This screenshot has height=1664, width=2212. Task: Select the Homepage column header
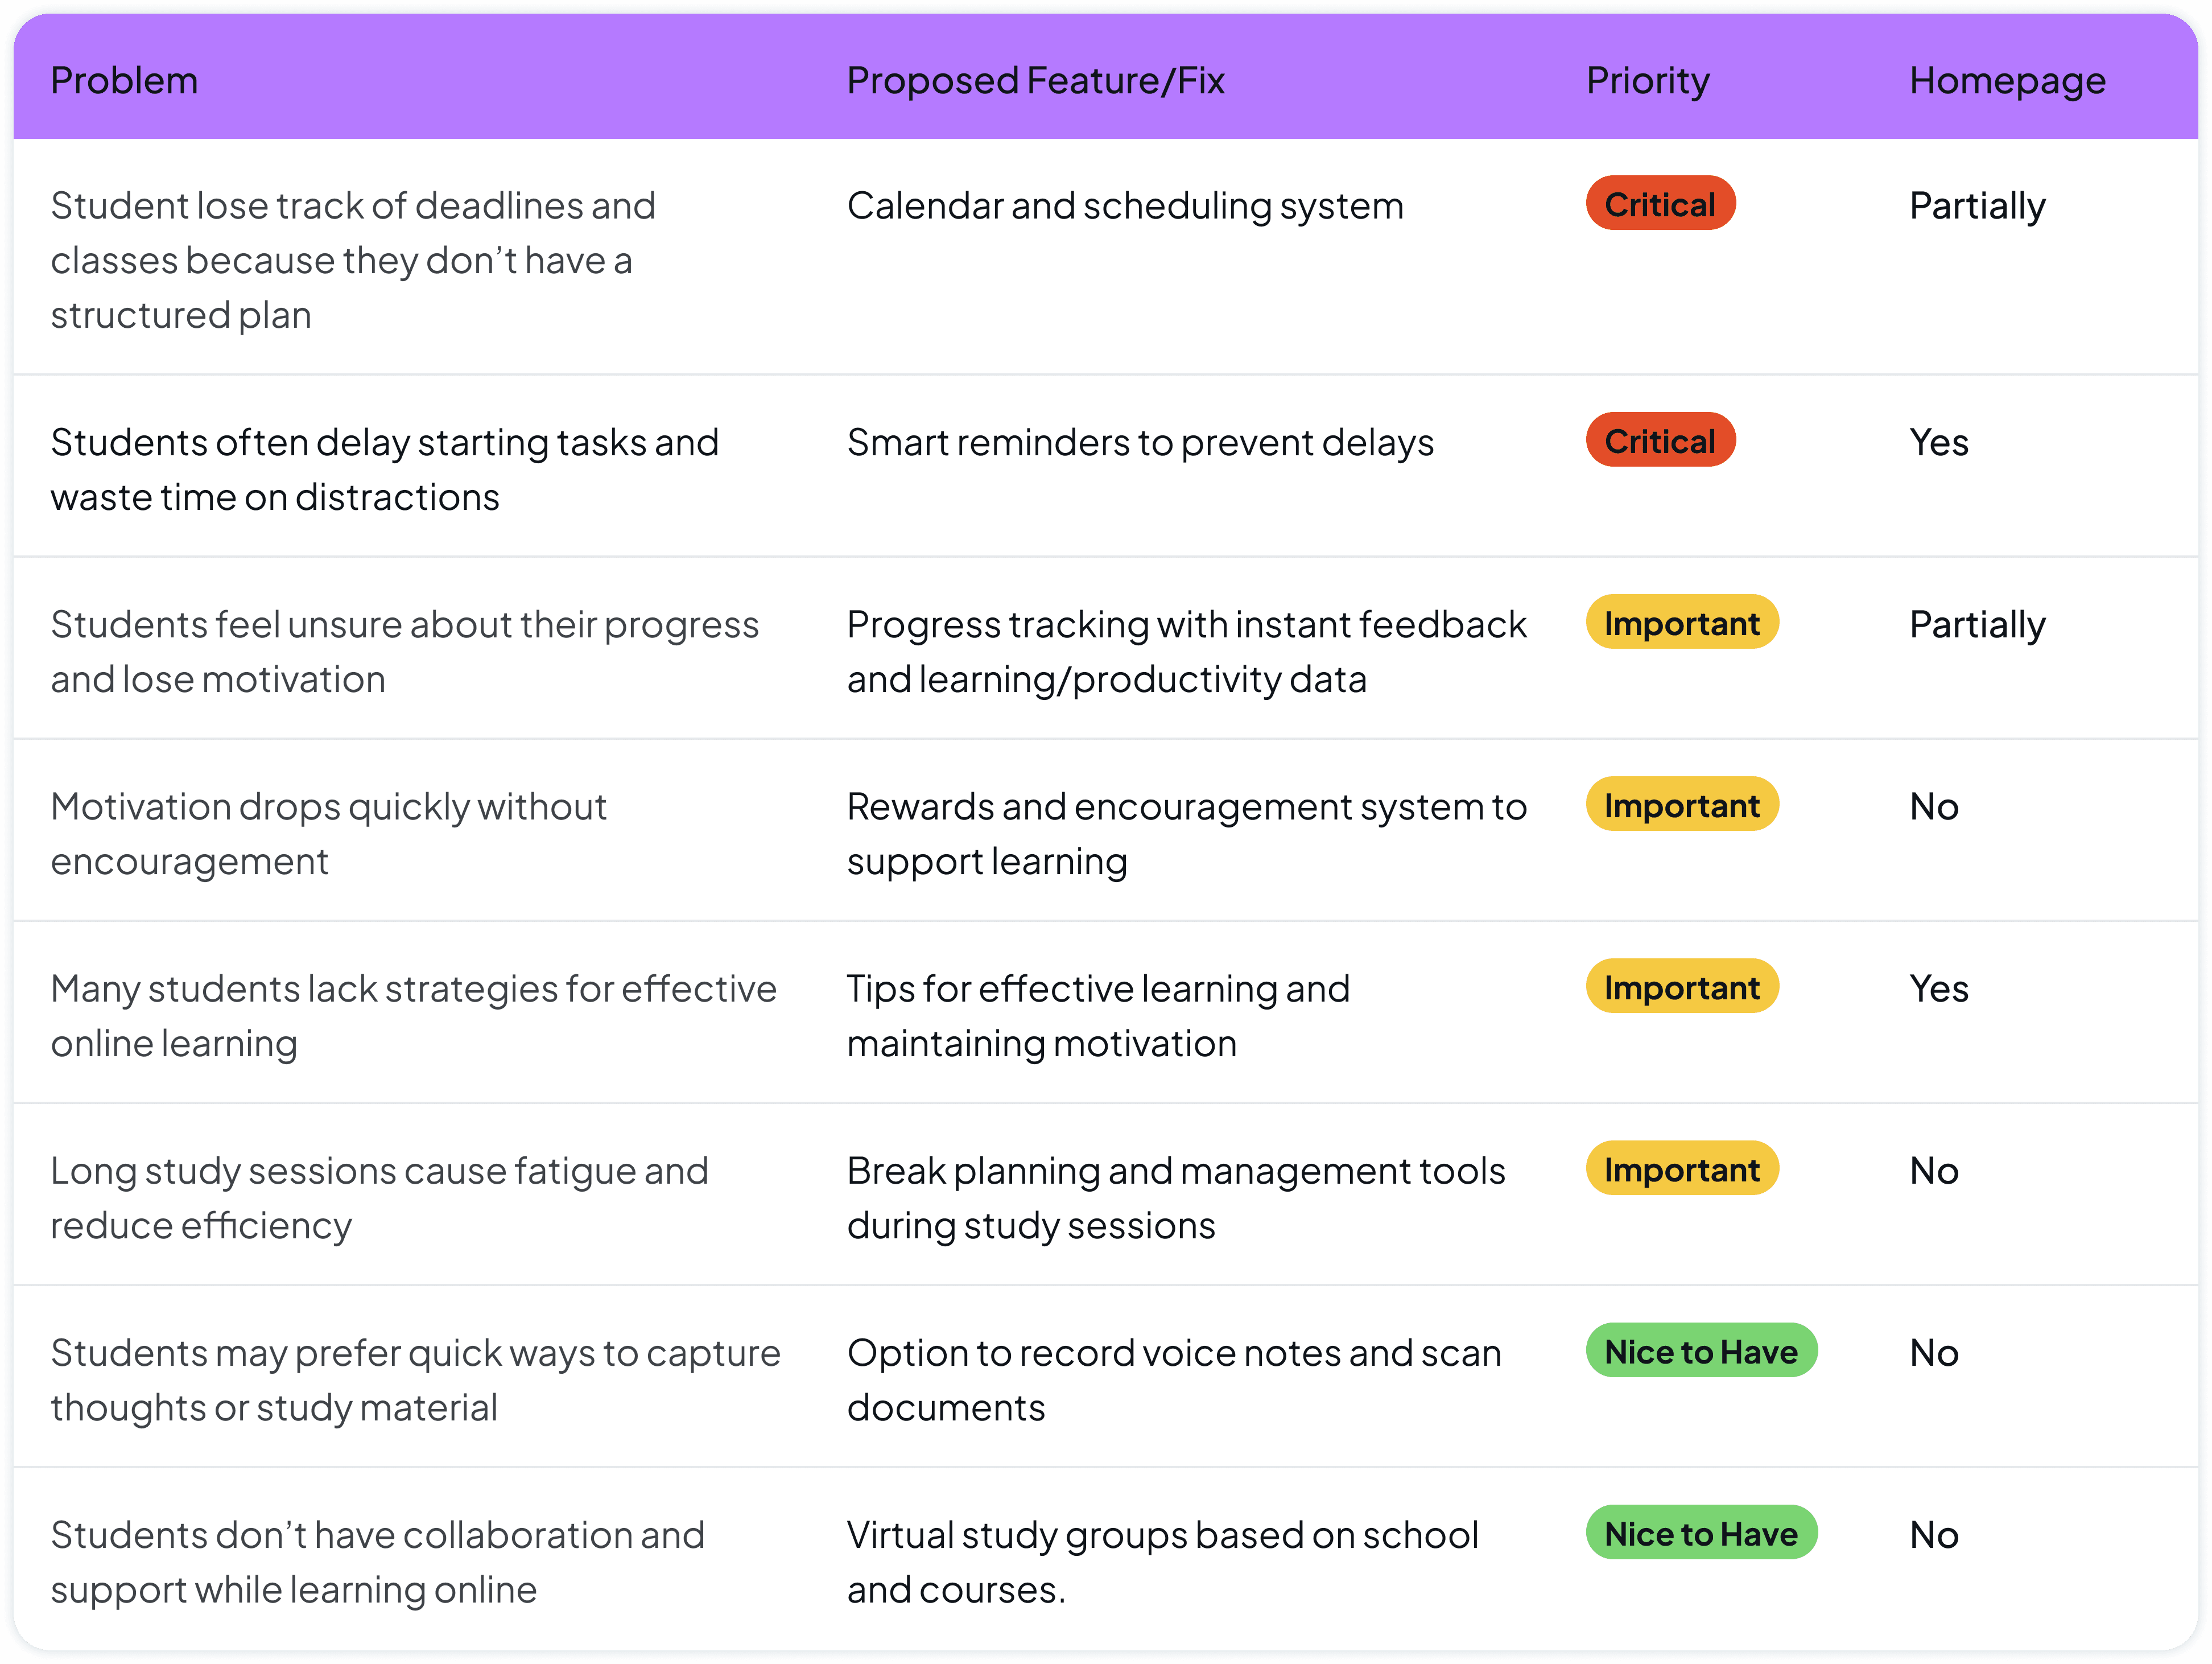coord(2006,81)
